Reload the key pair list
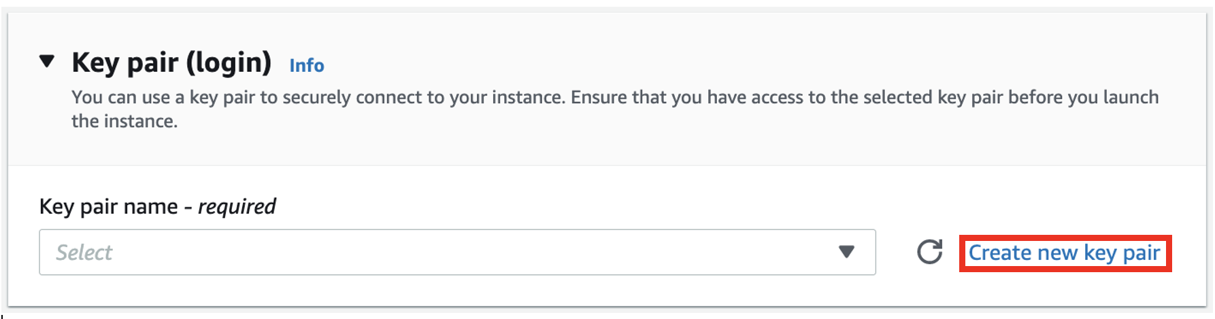Viewport: 1215px width, 319px height. coord(929,252)
